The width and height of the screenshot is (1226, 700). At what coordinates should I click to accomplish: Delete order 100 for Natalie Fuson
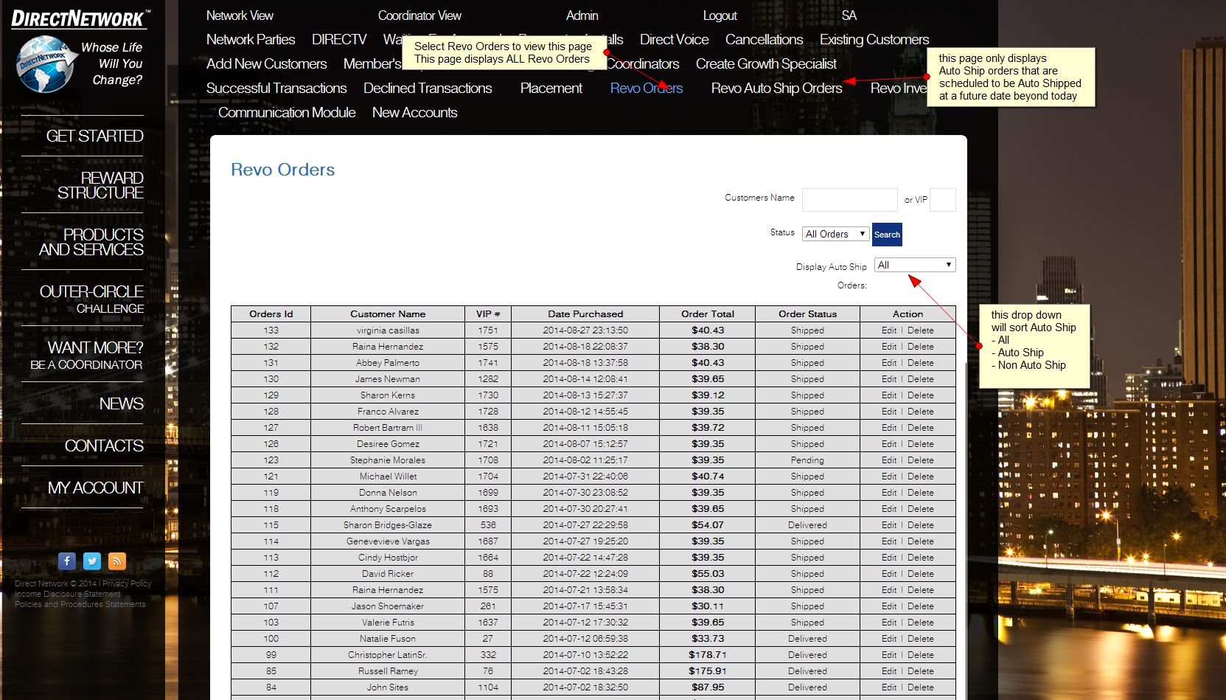click(921, 639)
